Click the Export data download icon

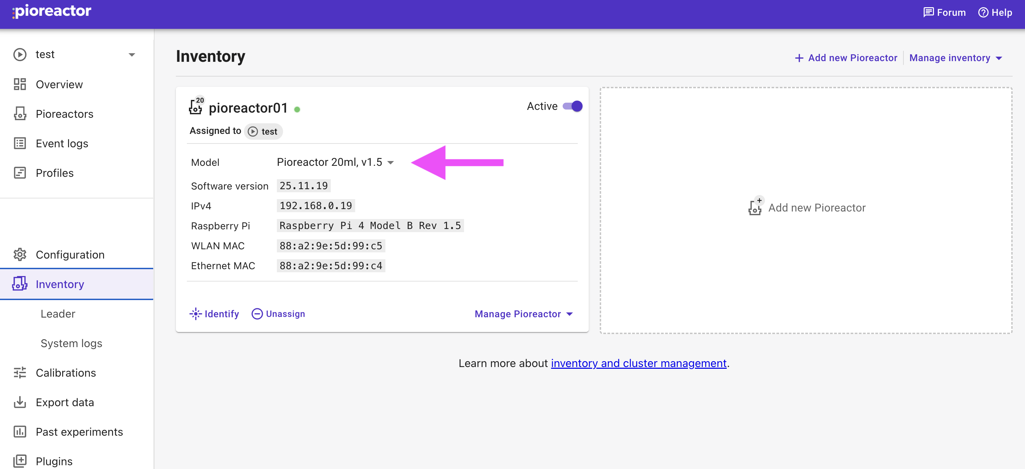click(20, 402)
